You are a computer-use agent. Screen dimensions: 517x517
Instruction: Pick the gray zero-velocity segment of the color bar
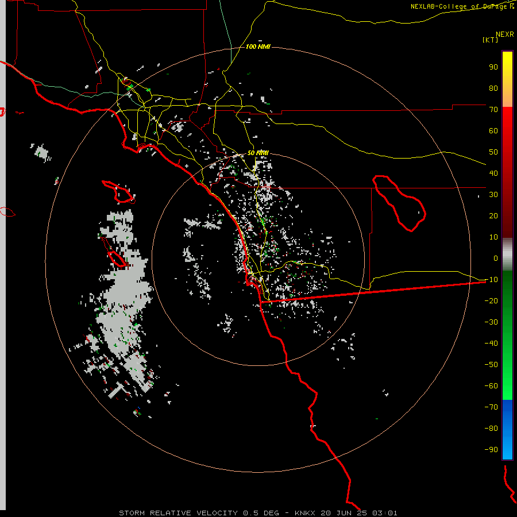[x=507, y=254]
